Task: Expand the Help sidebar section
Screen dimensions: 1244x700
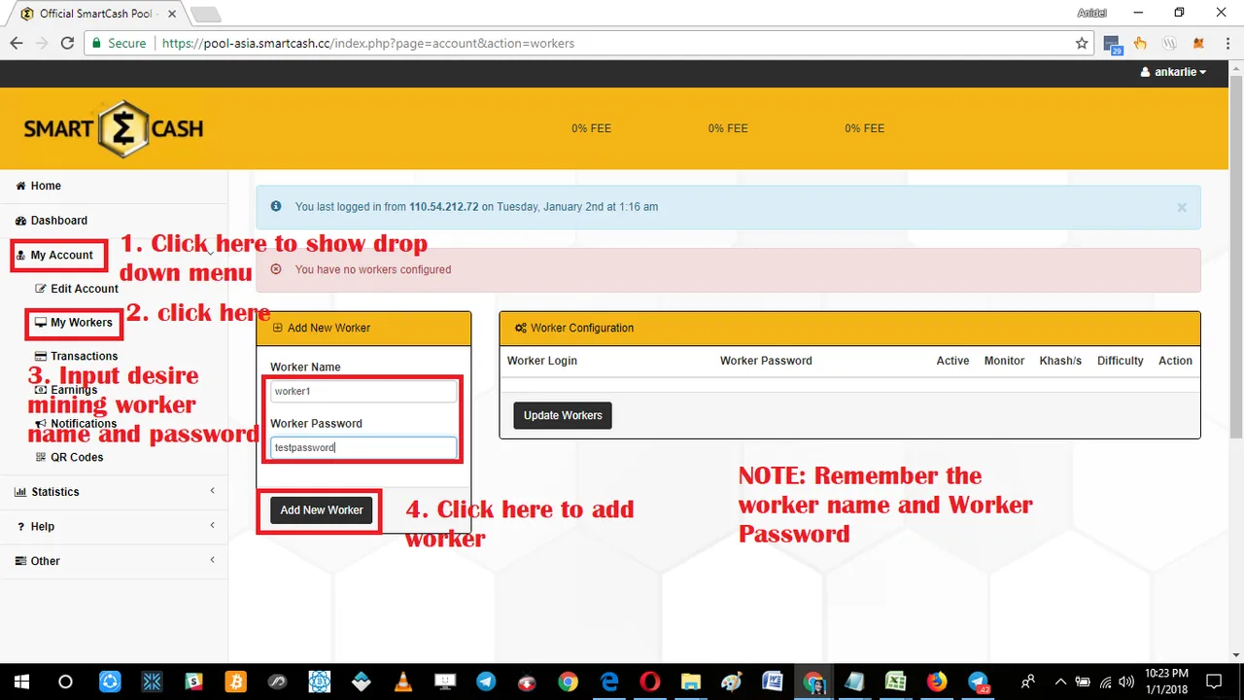Action: [114, 526]
